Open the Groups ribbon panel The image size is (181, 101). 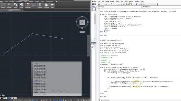click(34, 6)
